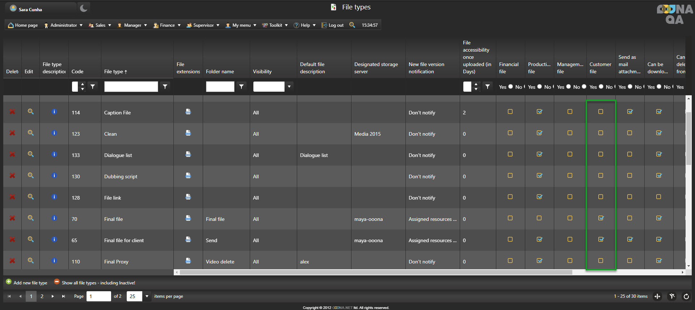Click the refresh icon at bottom right
The height and width of the screenshot is (310, 695).
[x=686, y=296]
